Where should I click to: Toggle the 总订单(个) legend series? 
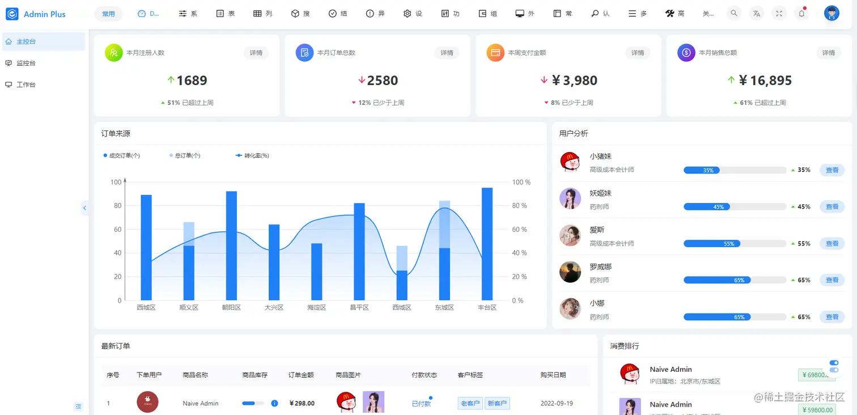(185, 155)
